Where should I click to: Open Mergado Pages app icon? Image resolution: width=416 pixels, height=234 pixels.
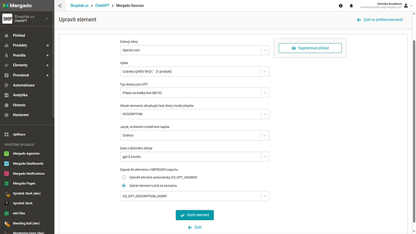click(7, 183)
